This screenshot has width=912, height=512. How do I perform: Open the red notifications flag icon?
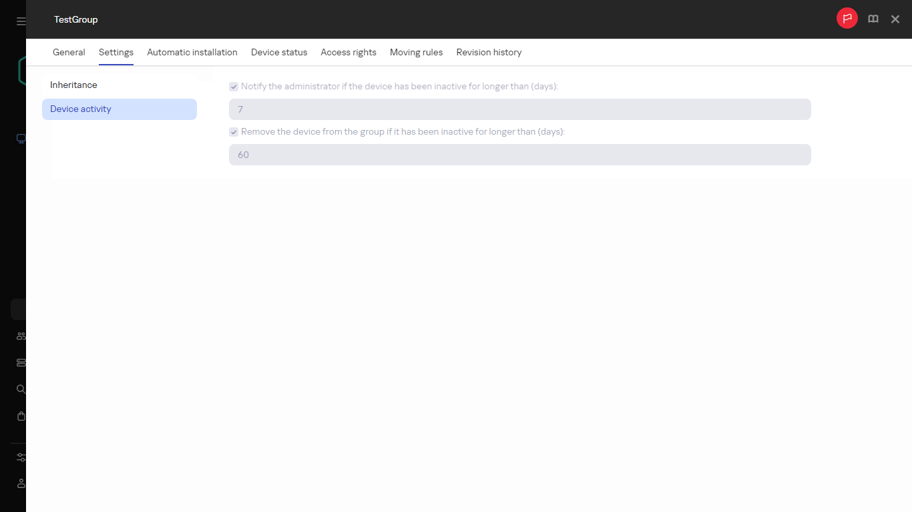pos(847,19)
